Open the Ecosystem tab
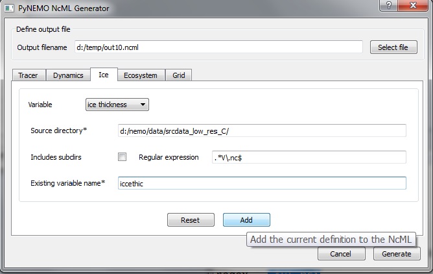Viewport: 433px width, 274px height. [x=141, y=75]
